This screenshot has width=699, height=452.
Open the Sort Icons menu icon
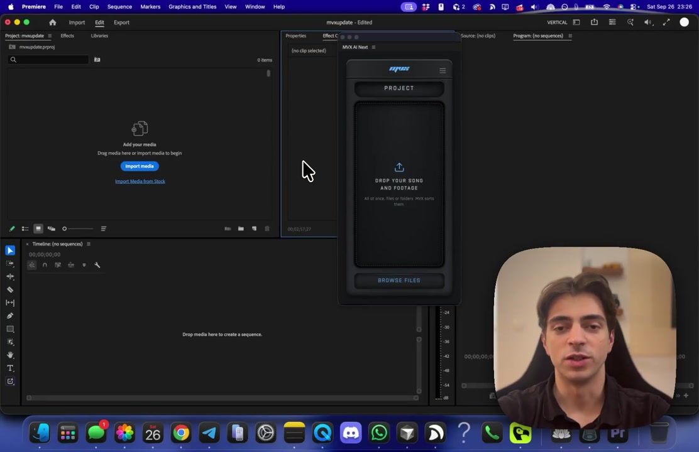(104, 229)
